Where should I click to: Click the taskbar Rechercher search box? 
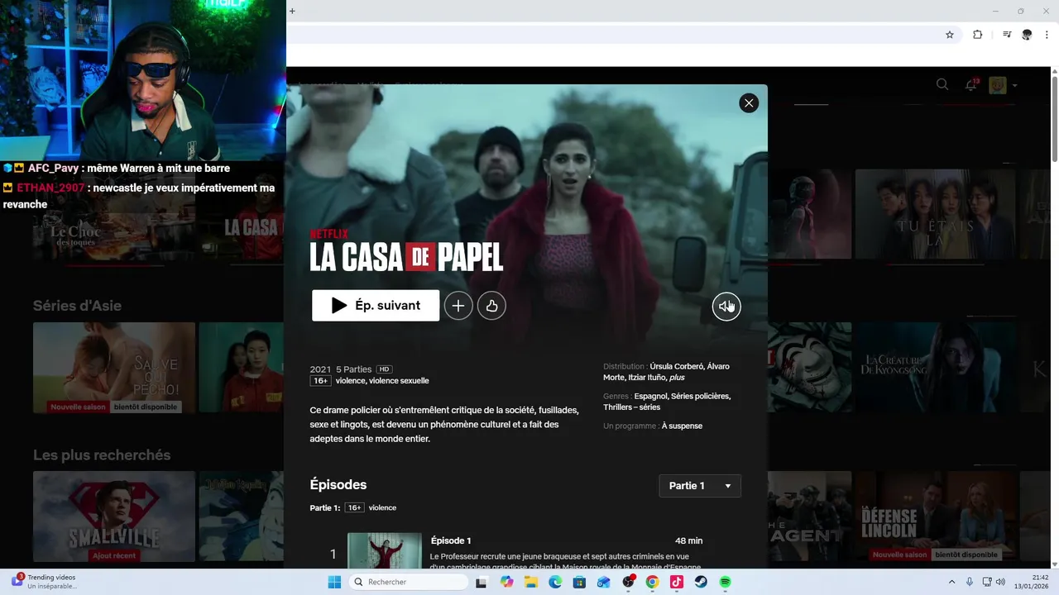click(x=410, y=583)
